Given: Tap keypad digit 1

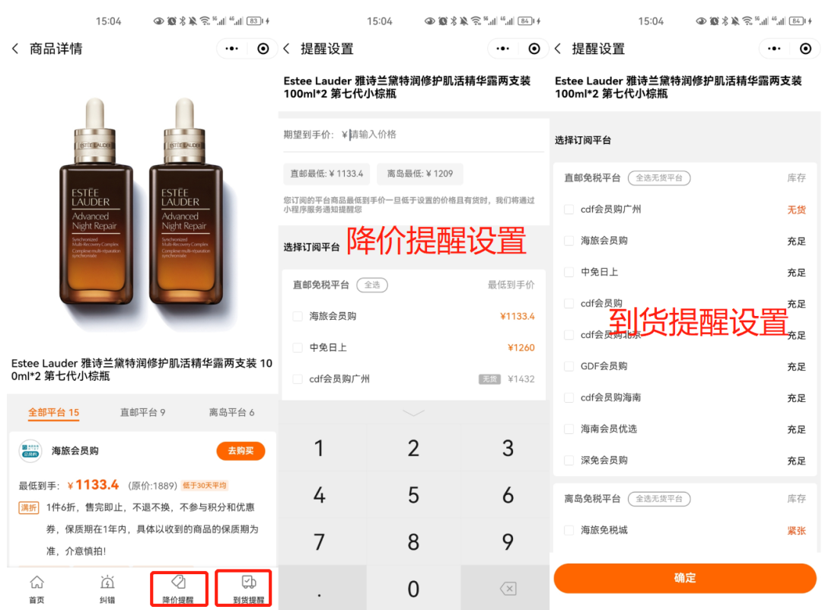Looking at the screenshot, I should coord(319,449).
